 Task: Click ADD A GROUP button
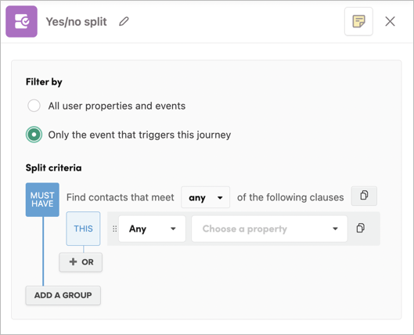(x=63, y=295)
